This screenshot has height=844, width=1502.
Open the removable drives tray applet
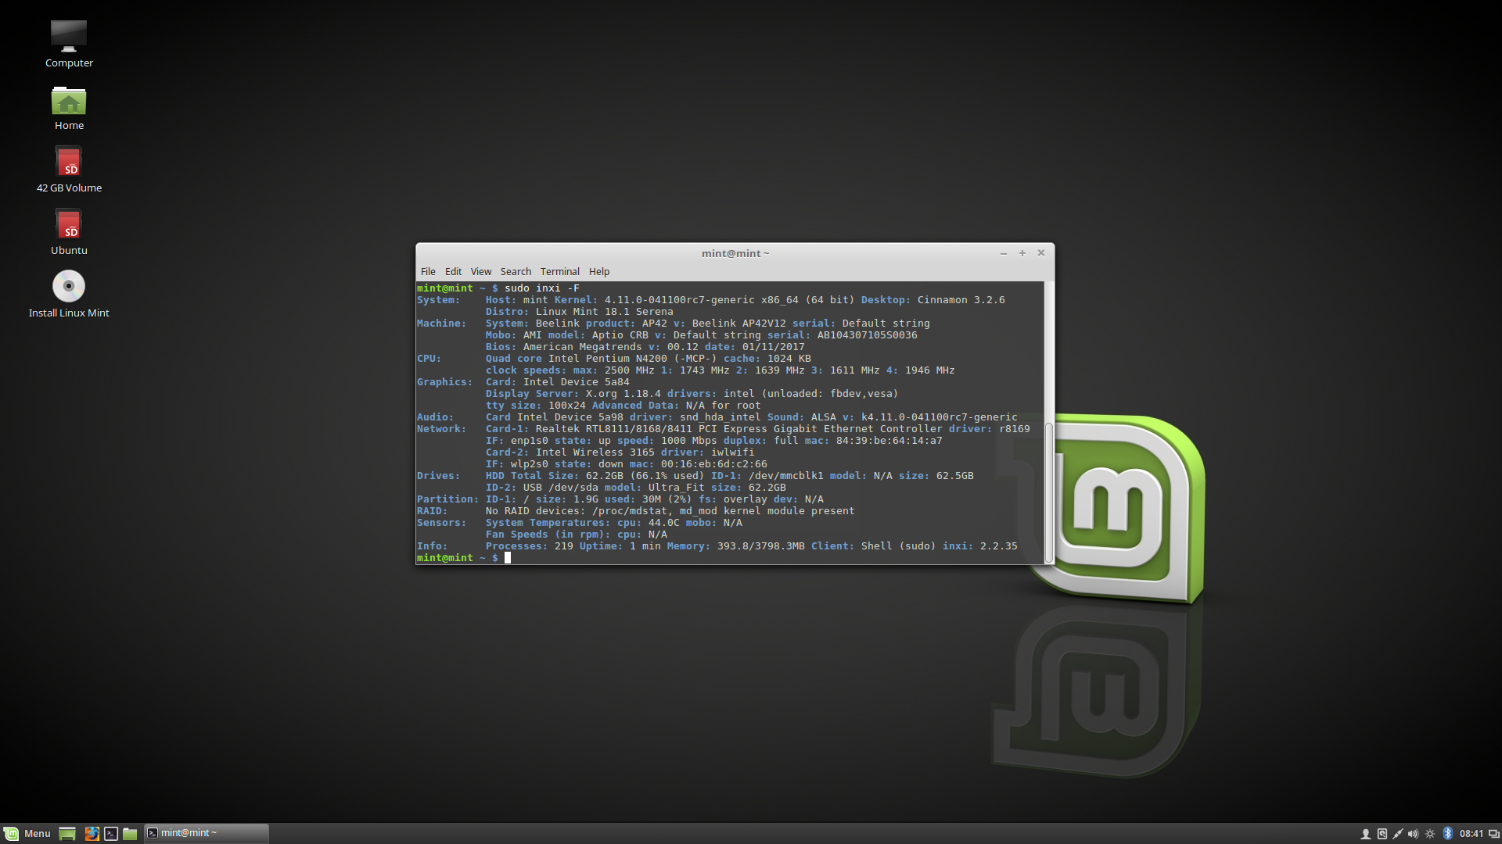[1382, 834]
